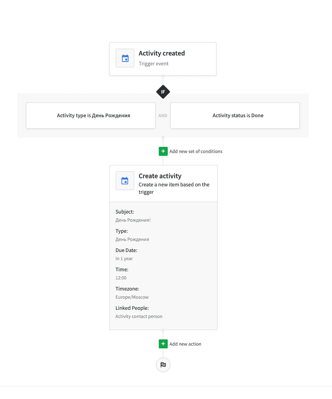Viewport: 332px width, 399px height.
Task: Click the Add new set of conditions label
Action: click(196, 152)
